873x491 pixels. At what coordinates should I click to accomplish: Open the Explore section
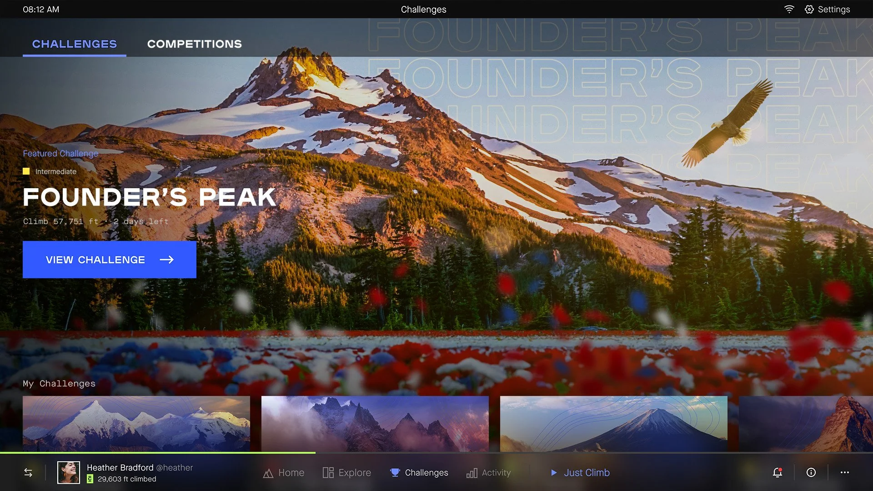pos(347,473)
